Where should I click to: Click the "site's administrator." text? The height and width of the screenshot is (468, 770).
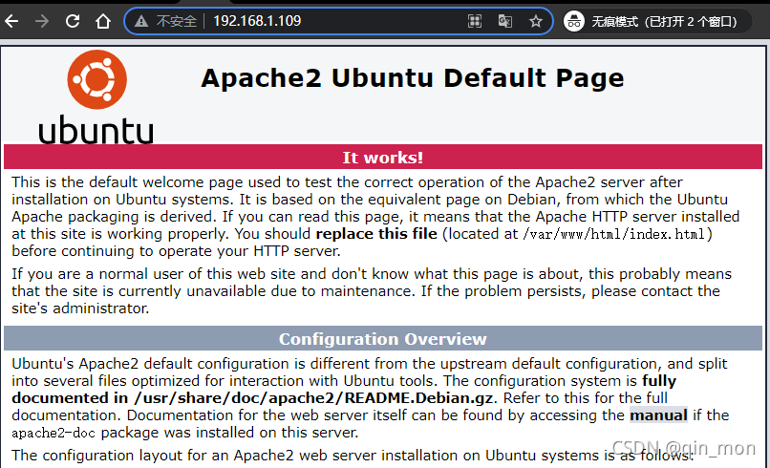click(80, 308)
